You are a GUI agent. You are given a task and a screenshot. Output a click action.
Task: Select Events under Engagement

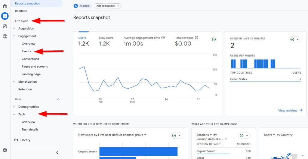click(x=26, y=51)
